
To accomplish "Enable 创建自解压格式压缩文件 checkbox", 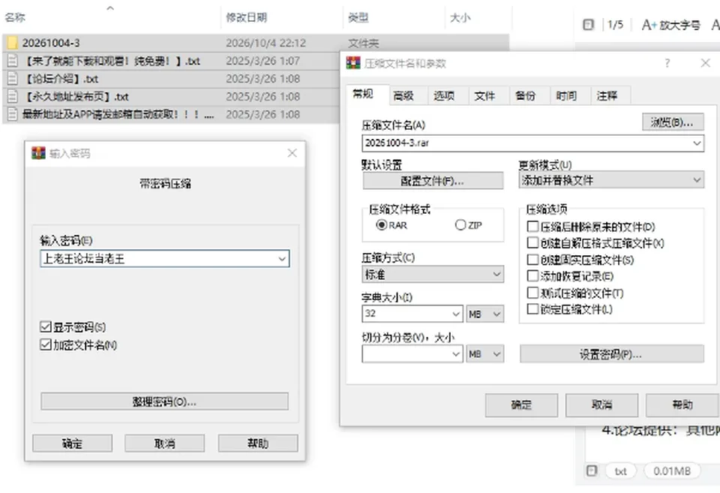I will click(x=532, y=243).
